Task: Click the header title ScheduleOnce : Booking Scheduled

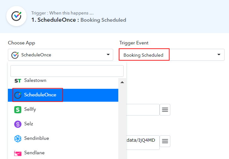Action: point(79,20)
